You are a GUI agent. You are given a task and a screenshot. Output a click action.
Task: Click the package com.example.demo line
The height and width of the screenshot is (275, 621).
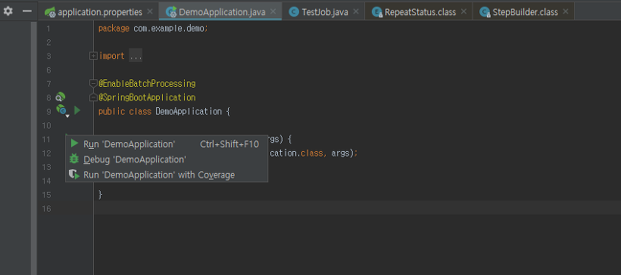(153, 29)
